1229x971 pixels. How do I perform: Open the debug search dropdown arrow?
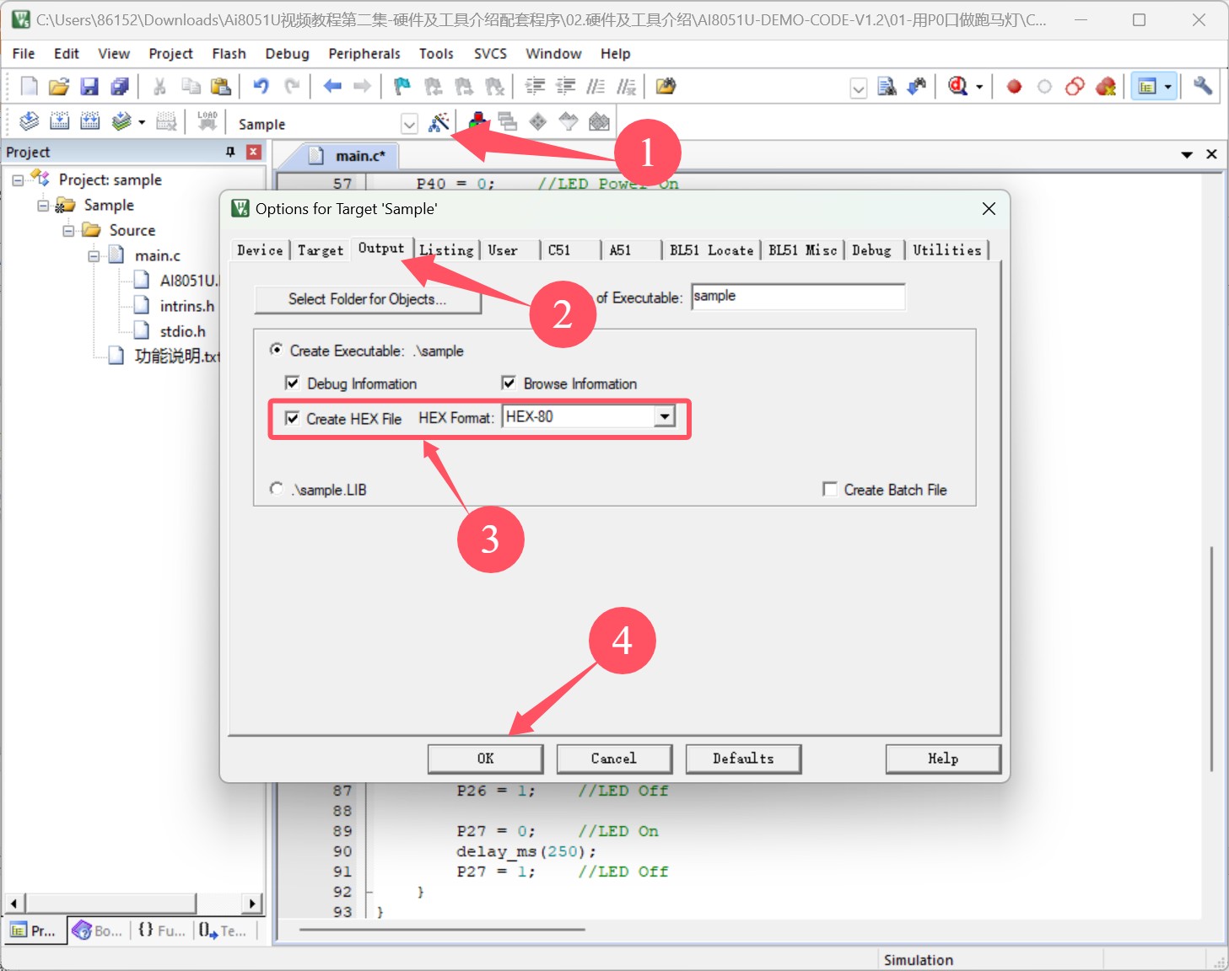click(x=979, y=87)
